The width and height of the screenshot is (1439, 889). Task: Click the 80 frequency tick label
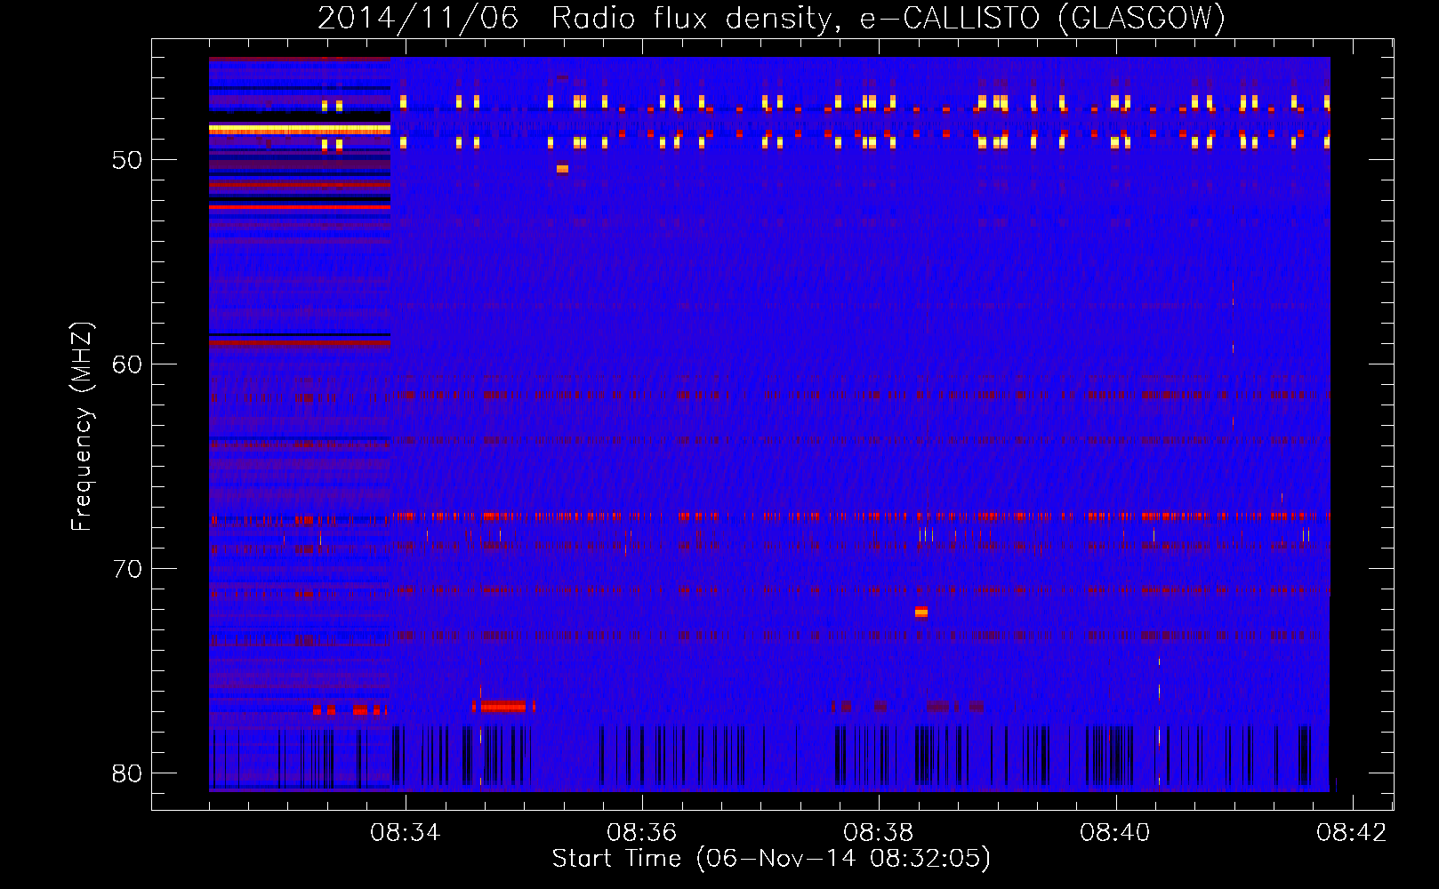click(127, 773)
